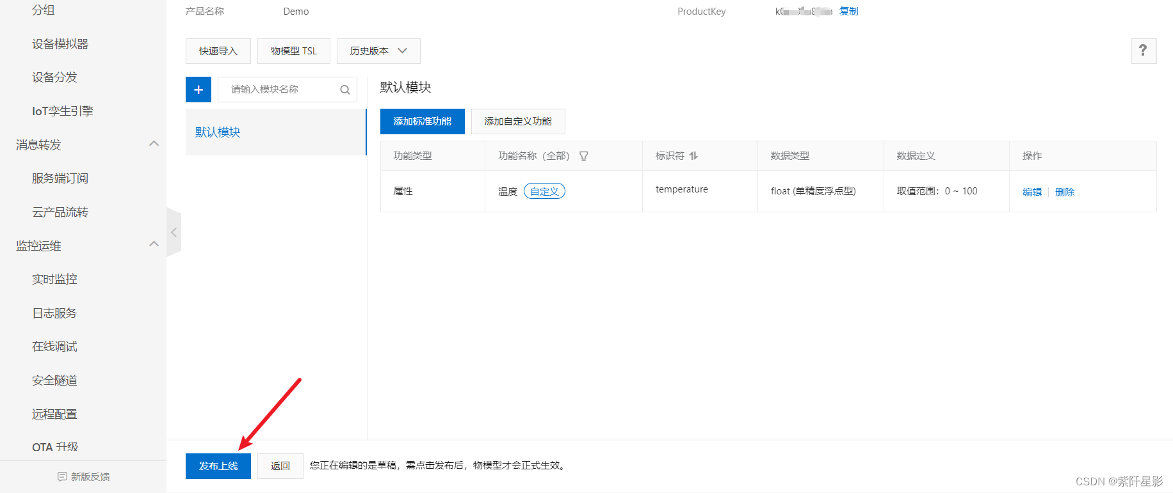
Task: Collapse the sidebar with the left arrow handle
Action: 174,233
